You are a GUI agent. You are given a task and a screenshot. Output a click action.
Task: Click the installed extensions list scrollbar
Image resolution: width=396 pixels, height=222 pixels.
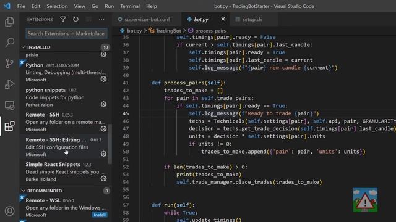pos(110,144)
